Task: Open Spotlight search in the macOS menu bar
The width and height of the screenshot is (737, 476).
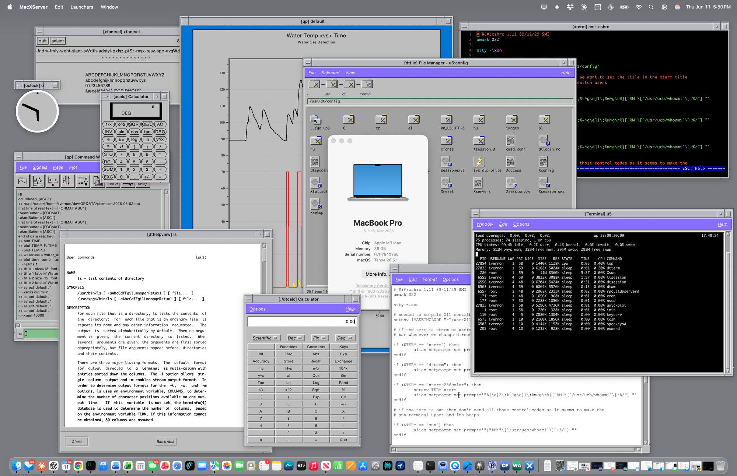Action: (x=651, y=7)
